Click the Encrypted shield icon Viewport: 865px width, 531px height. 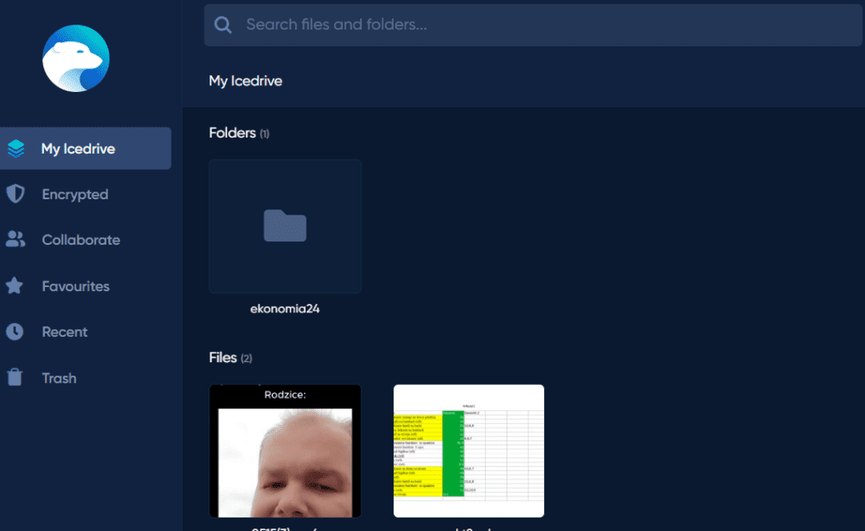tap(15, 194)
